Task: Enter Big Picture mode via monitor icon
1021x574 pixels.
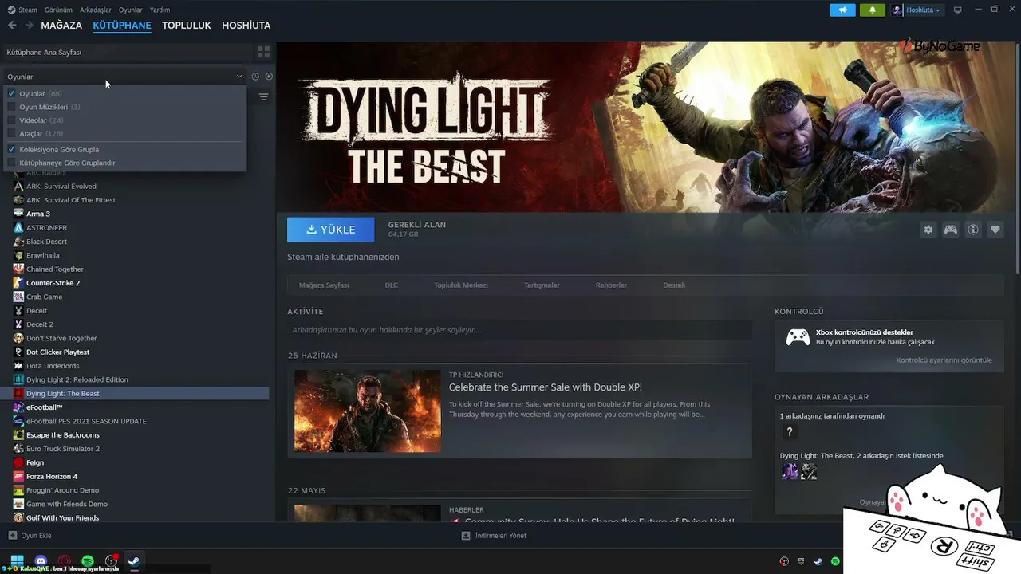Action: coord(958,10)
